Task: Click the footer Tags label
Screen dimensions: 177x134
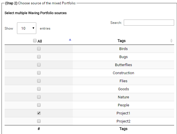Action: pyautogui.click(x=123, y=129)
